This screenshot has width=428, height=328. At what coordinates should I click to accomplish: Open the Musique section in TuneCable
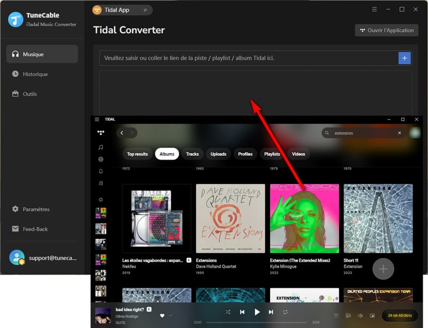(x=42, y=54)
